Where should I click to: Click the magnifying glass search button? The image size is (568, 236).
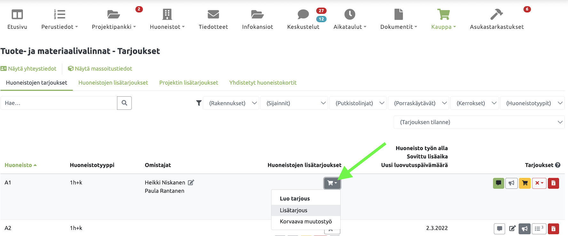124,103
